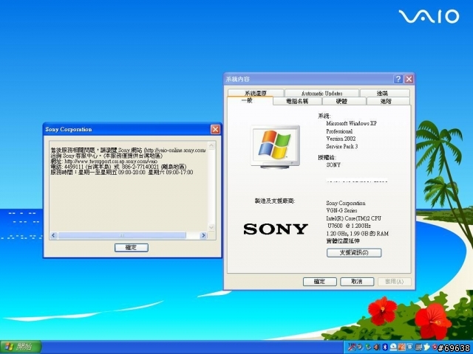473x354 pixels.
Task: Click the horizontal scrollbar thumb in Sony dialog
Action: point(122,235)
